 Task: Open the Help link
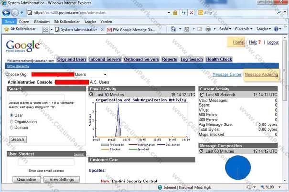coord(253,42)
